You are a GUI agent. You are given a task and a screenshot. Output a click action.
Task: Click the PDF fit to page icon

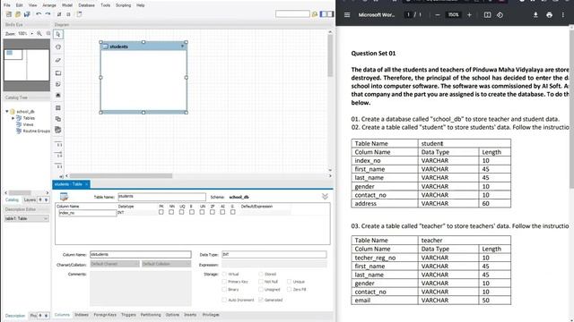point(487,15)
